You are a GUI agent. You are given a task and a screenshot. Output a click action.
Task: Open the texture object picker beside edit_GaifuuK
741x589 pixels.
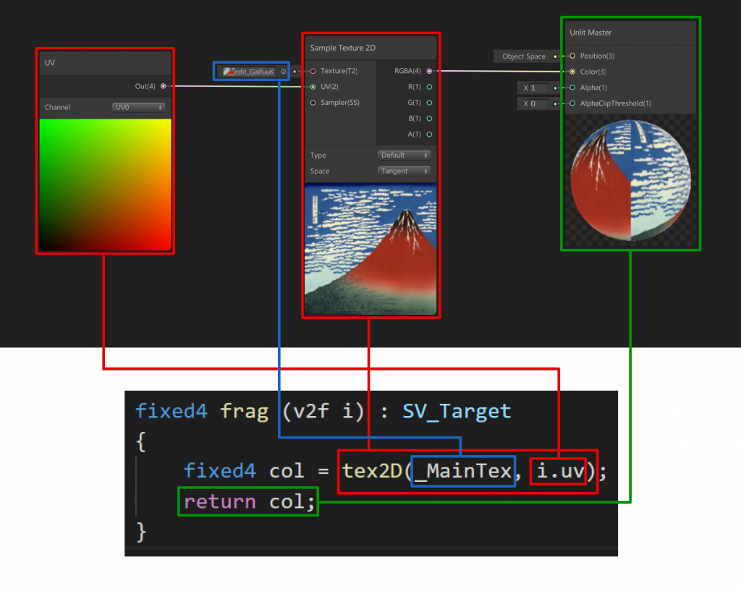pos(283,72)
